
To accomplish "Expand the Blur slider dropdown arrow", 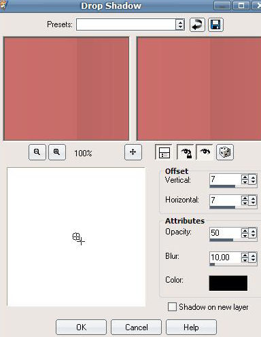I will (x=253, y=258).
